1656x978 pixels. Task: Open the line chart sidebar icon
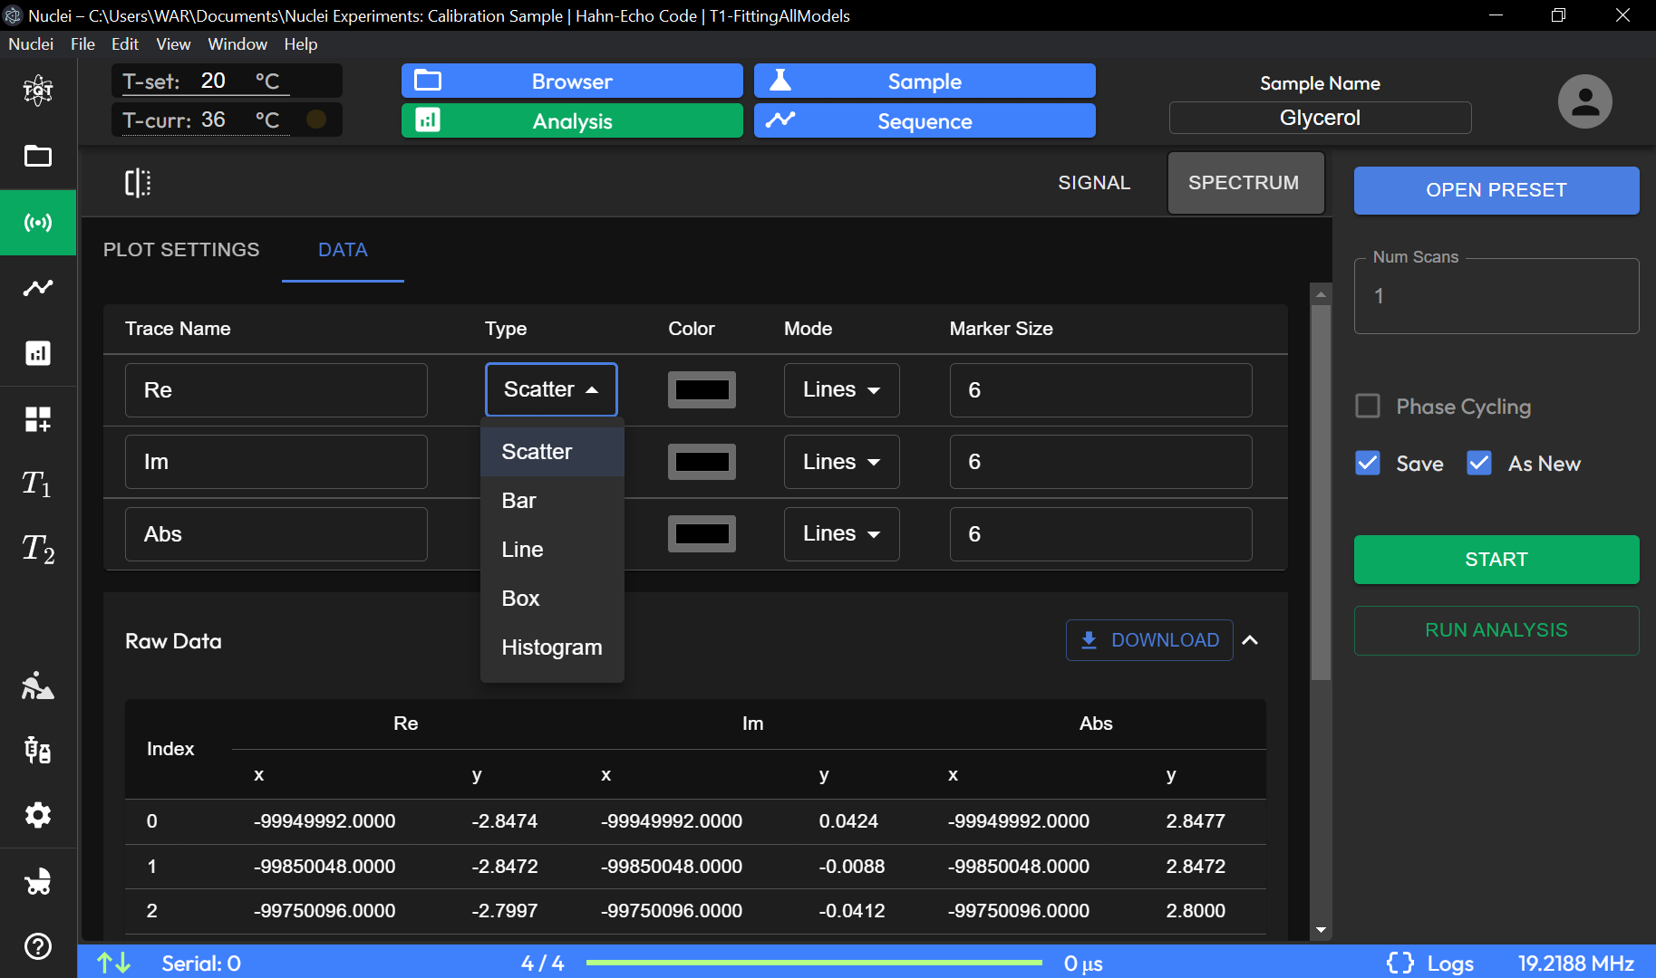[38, 288]
